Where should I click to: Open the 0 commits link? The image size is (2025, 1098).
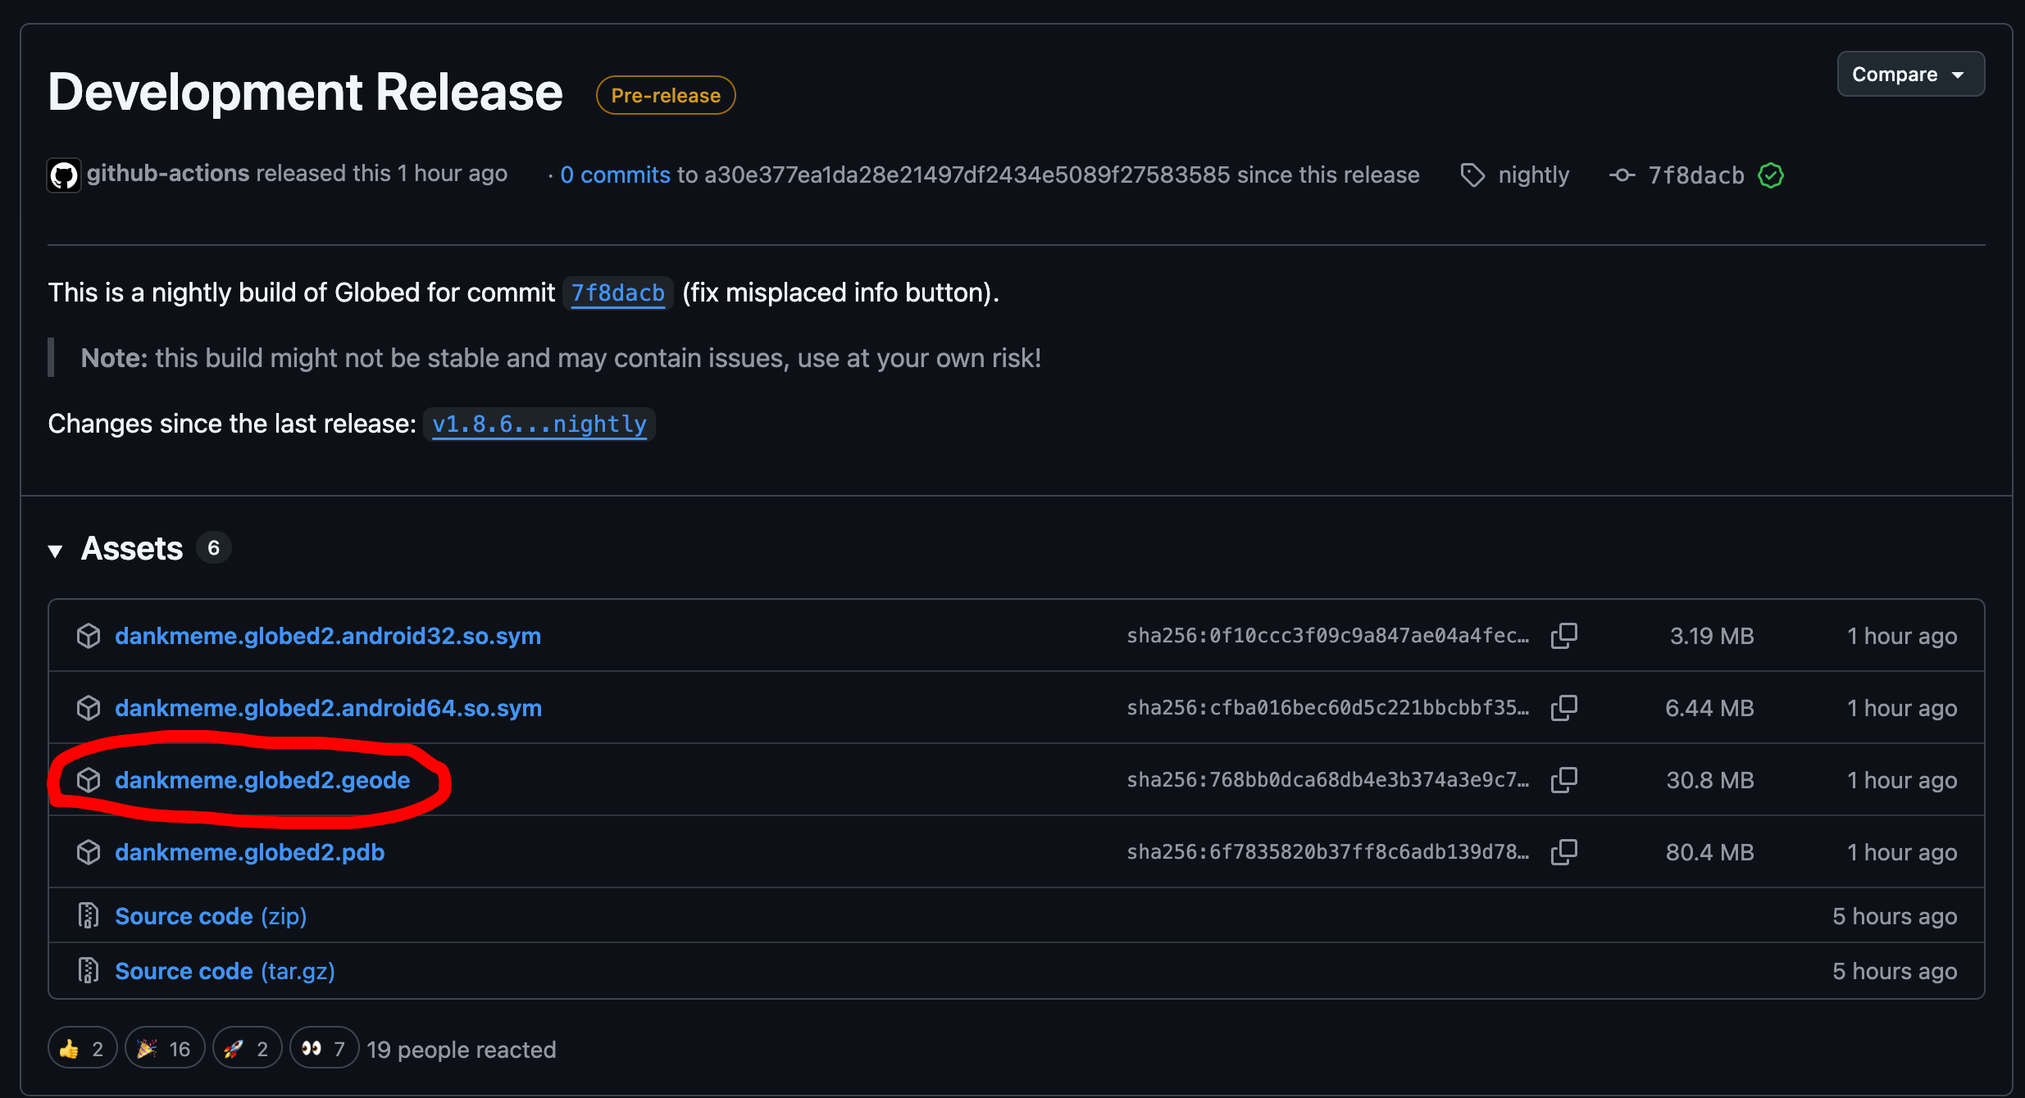coord(615,175)
